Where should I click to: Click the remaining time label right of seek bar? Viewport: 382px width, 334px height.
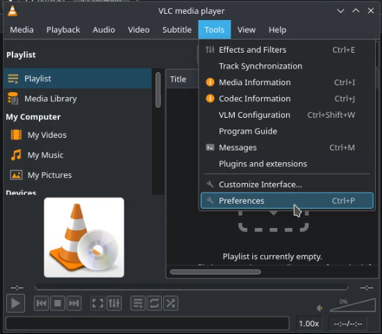367,288
